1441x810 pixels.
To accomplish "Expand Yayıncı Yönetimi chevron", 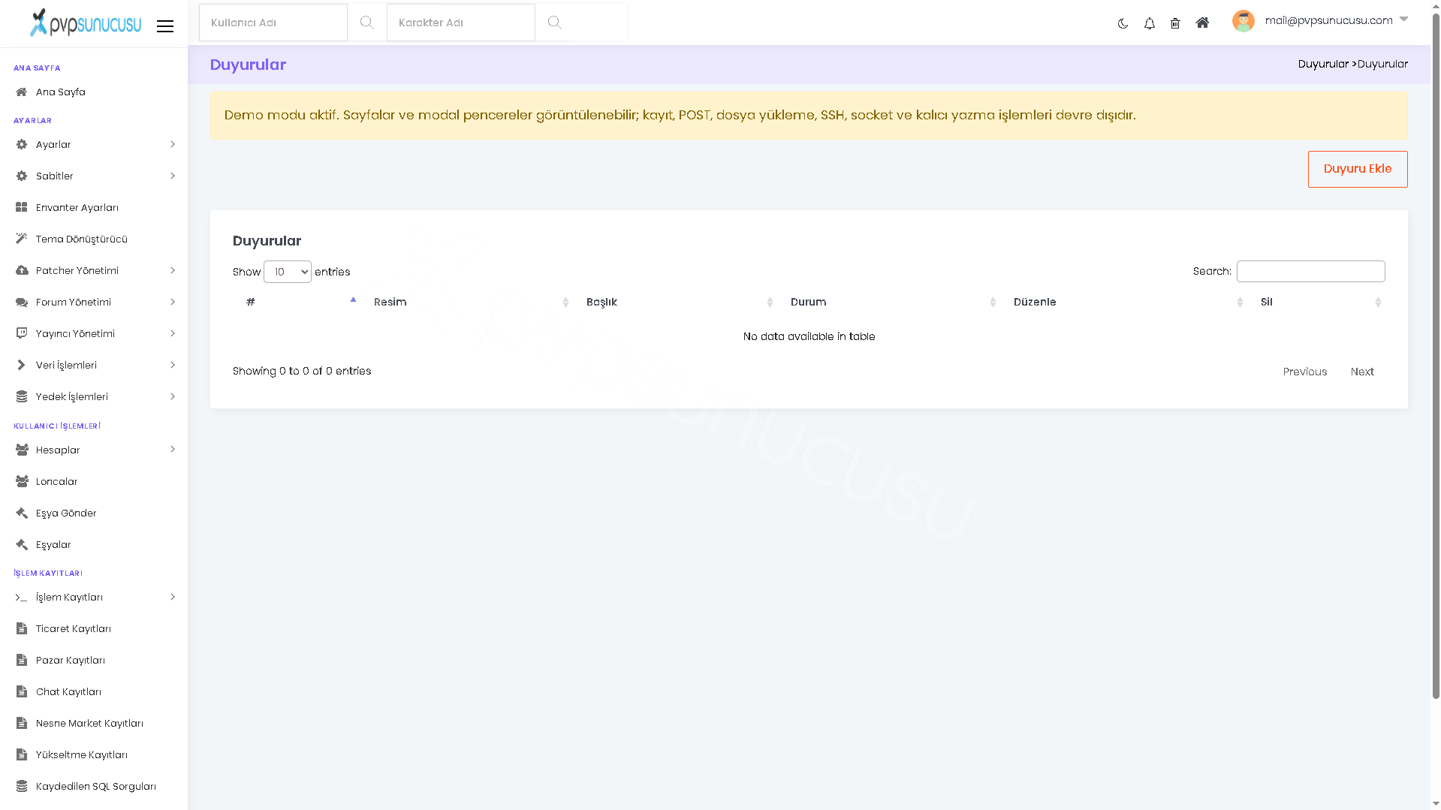I will click(173, 333).
